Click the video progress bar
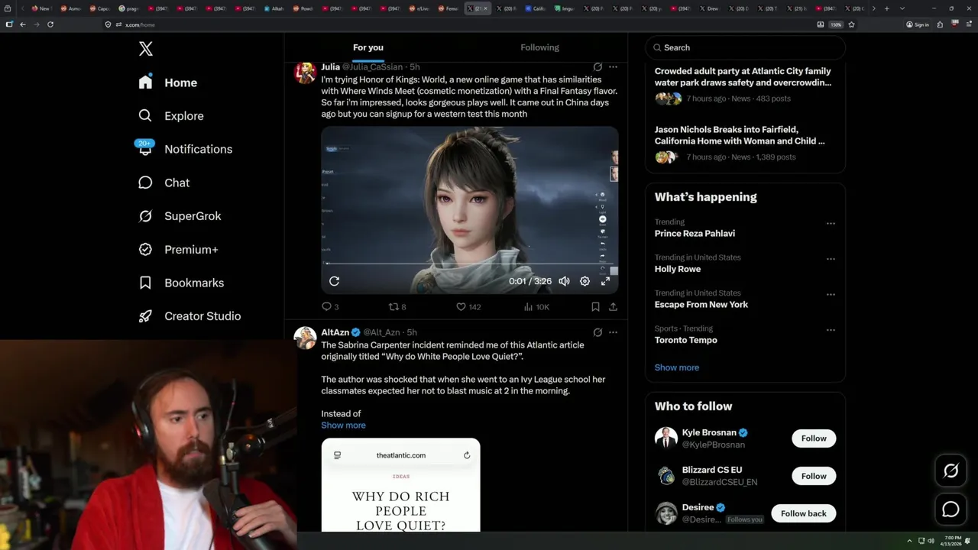Viewport: 978px width, 550px height. point(469,264)
